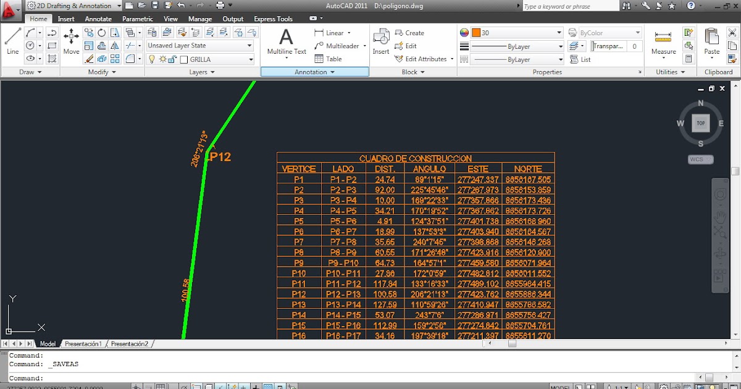Open the Unsaved Layer State dropdown
741x389 pixels.
pyautogui.click(x=249, y=45)
